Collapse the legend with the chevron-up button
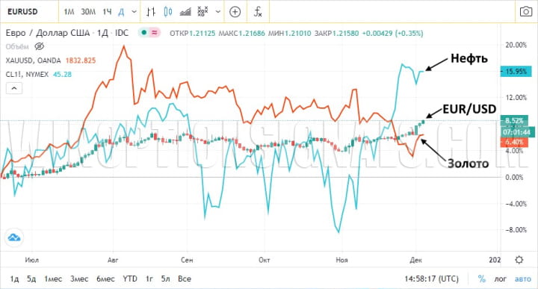538x289 pixels. (14, 88)
